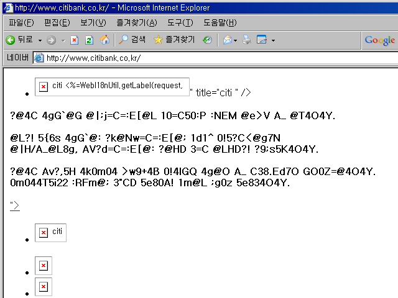The image size is (398, 298).
Task: Click the Print icon
Action: [x=246, y=40]
